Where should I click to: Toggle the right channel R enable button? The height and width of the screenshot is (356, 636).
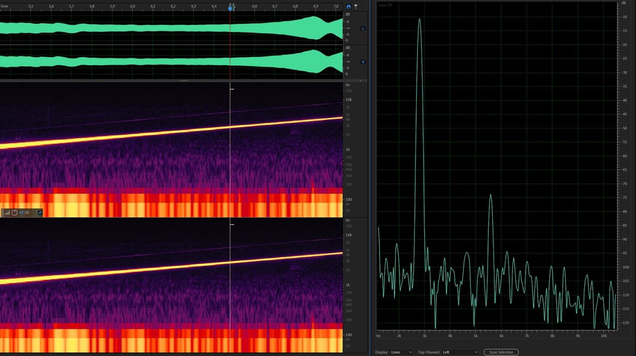click(x=363, y=62)
